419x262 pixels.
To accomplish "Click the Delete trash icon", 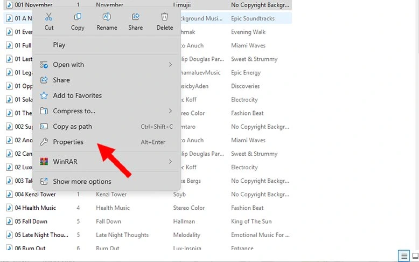I will [x=165, y=17].
